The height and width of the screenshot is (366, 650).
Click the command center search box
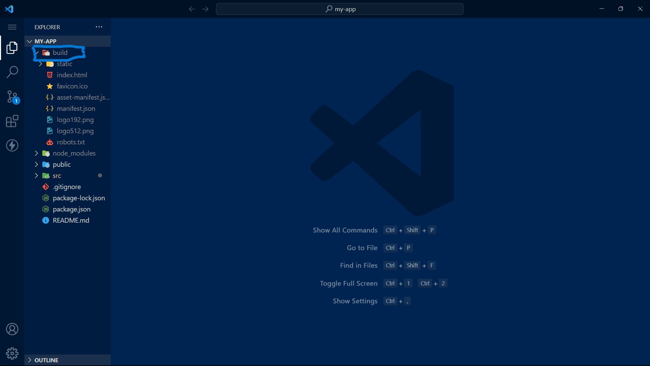[x=340, y=9]
